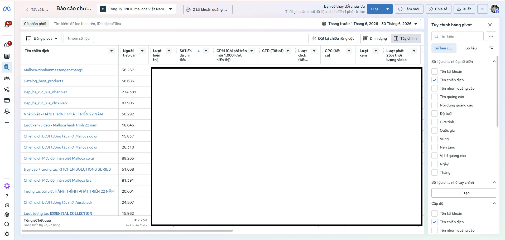Switch to Số liệu chia nhỏ tab
The width and height of the screenshot is (505, 240).
[444, 48]
